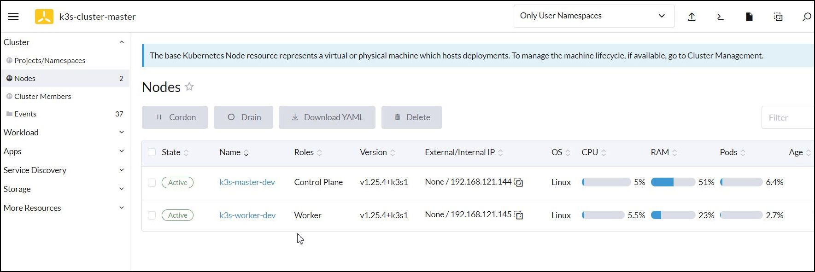
Task: Download the KubeConfig file icon
Action: [749, 17]
